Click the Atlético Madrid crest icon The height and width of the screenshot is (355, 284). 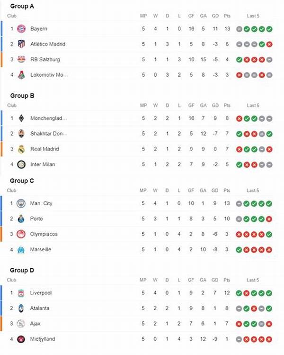click(21, 44)
